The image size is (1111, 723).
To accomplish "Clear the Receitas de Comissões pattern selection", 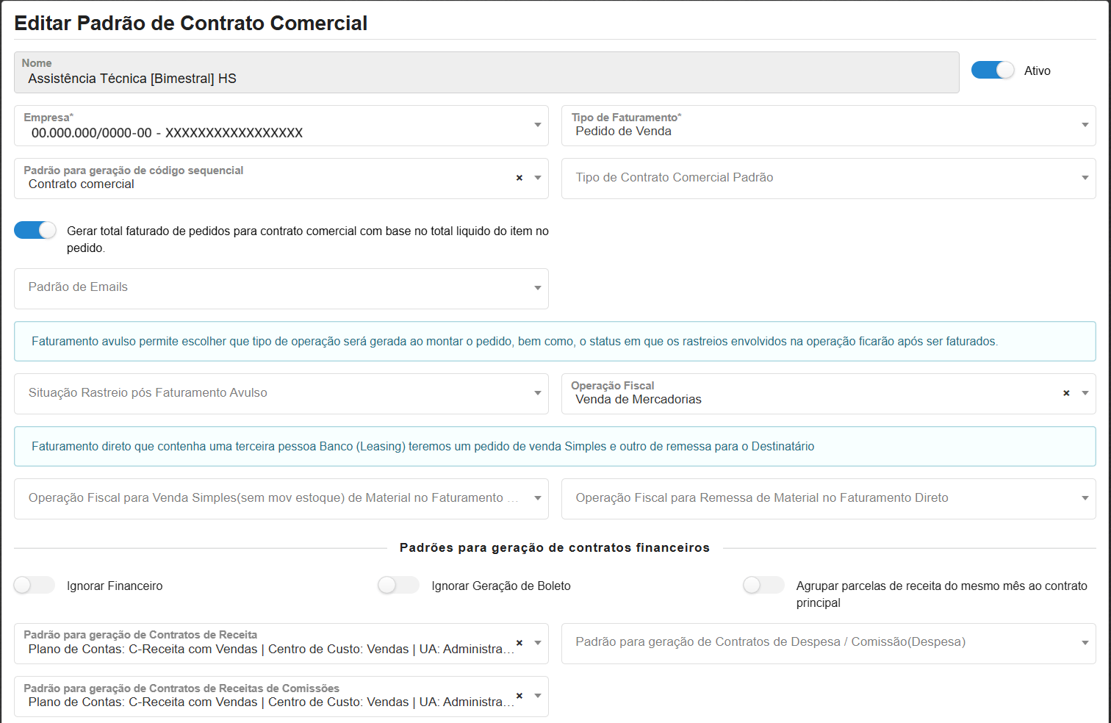I will (x=519, y=696).
